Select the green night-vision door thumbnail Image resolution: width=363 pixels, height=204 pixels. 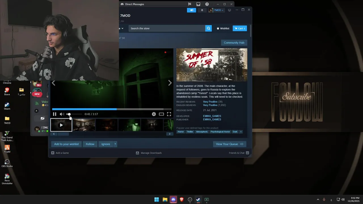tap(129, 125)
